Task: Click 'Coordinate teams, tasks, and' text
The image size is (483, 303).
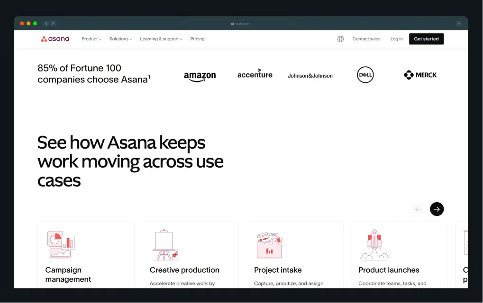Action: point(392,283)
